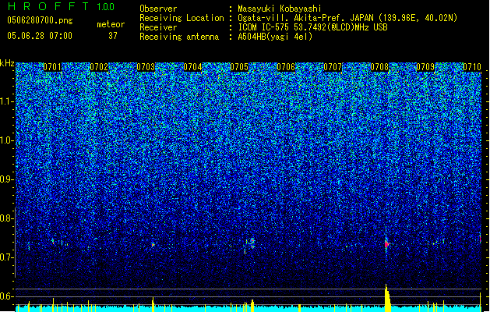Click the ICOM IC-575 receiver text

tap(313, 27)
